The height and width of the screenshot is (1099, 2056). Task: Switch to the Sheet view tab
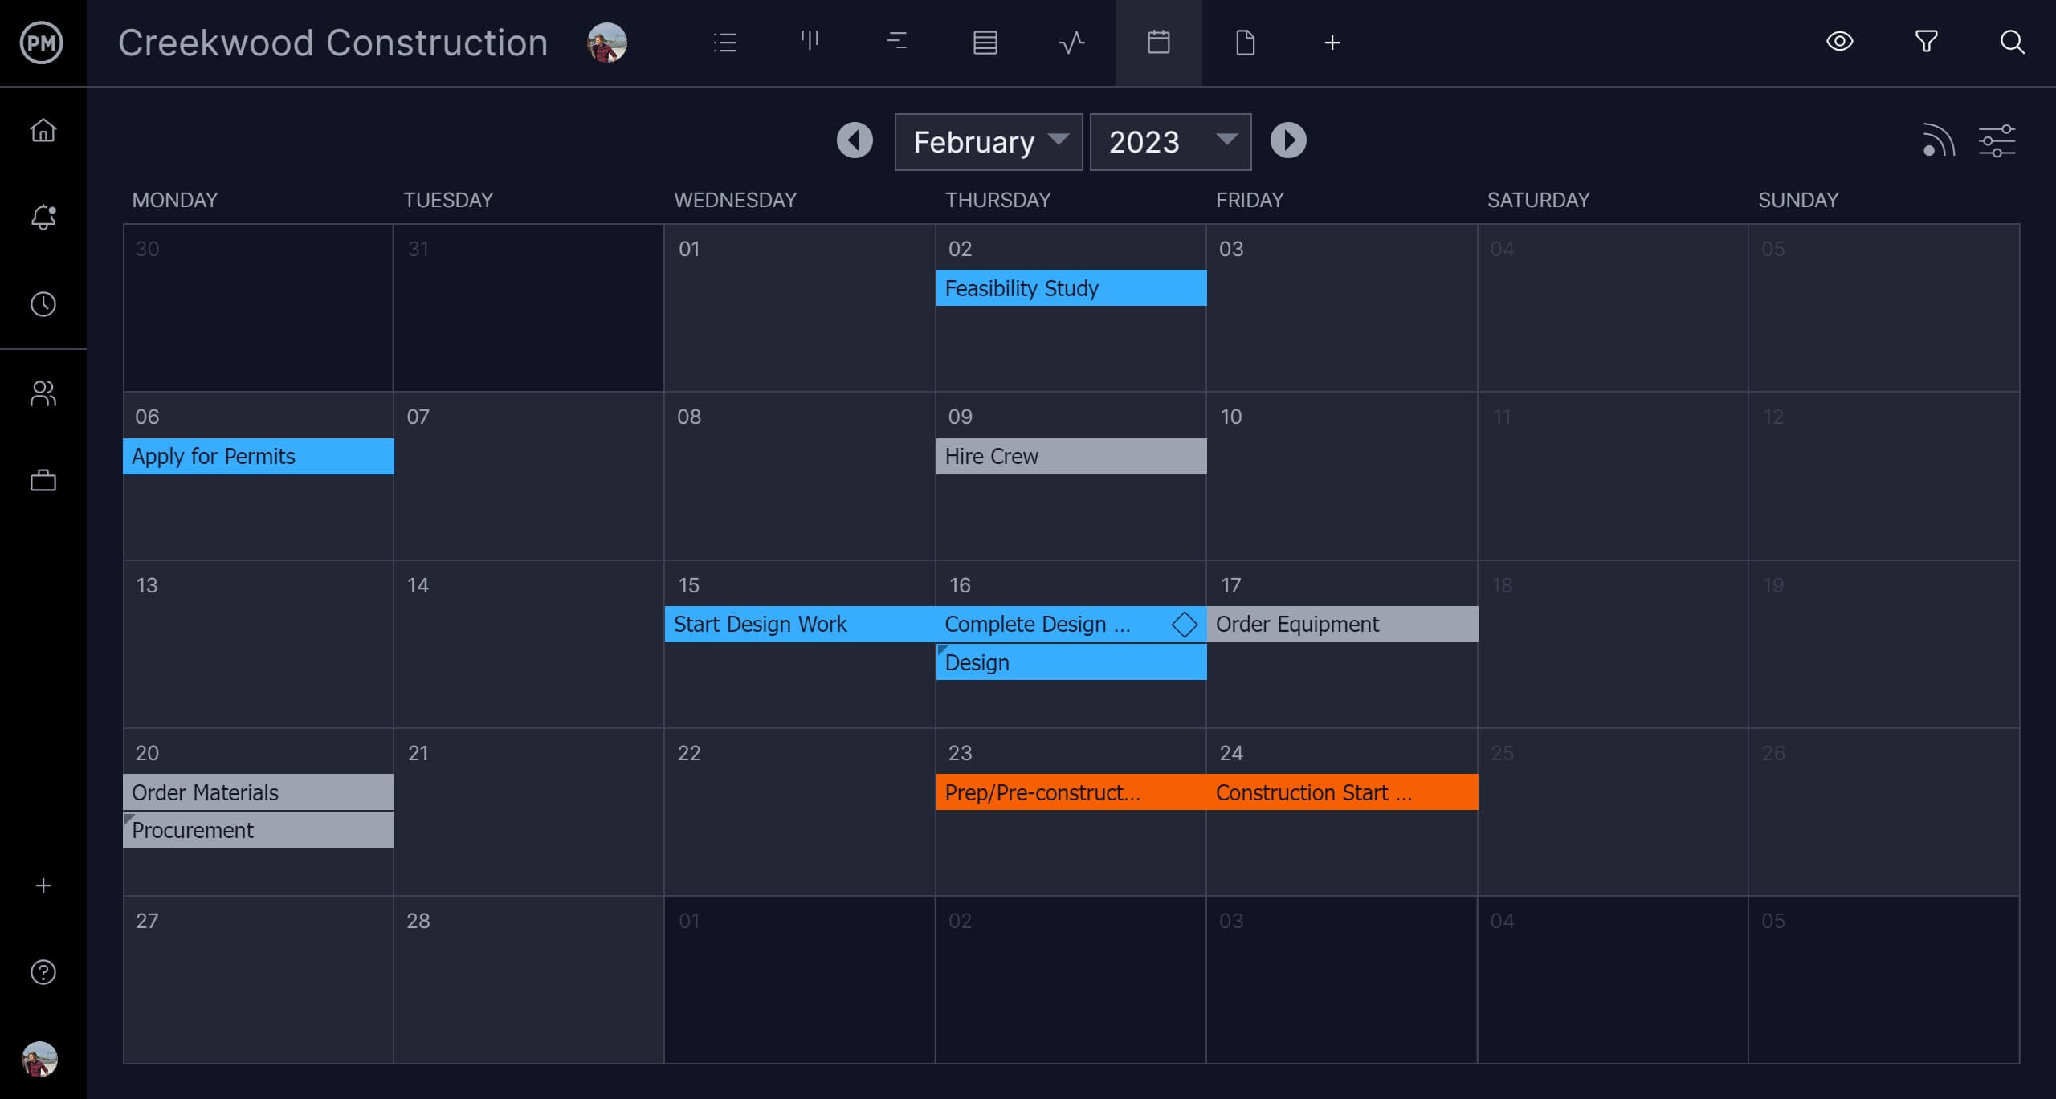(985, 43)
